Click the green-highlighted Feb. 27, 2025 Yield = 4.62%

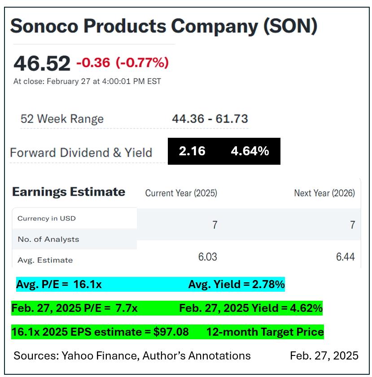click(x=250, y=308)
